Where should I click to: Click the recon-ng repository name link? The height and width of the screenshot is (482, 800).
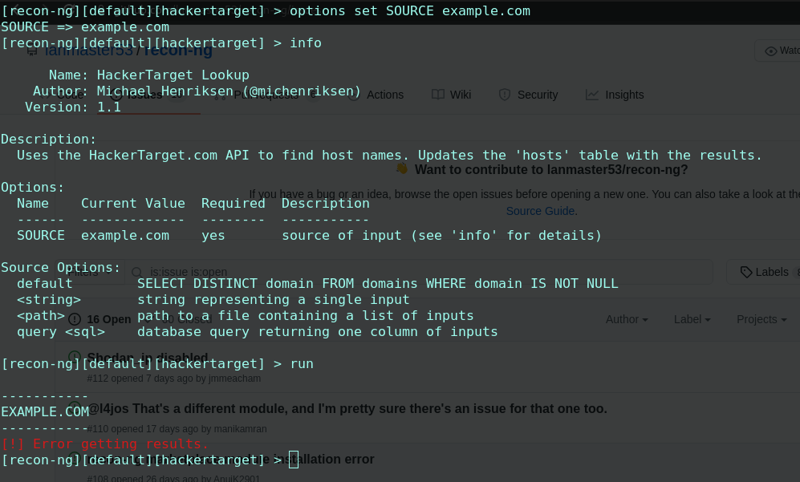177,50
